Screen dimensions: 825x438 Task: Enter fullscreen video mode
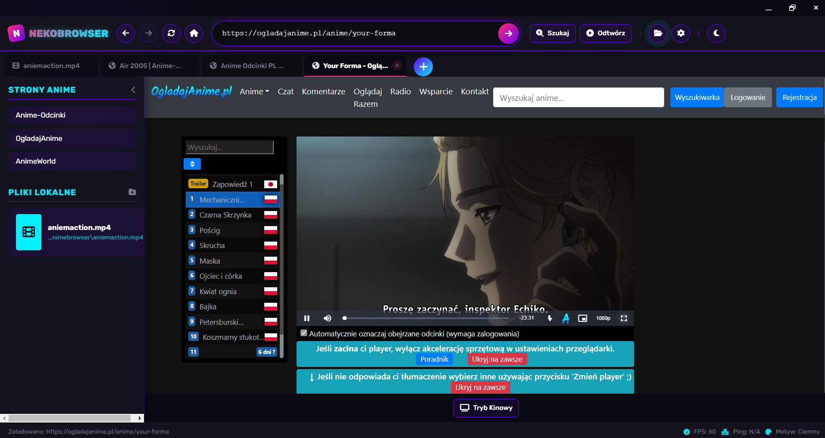(624, 318)
